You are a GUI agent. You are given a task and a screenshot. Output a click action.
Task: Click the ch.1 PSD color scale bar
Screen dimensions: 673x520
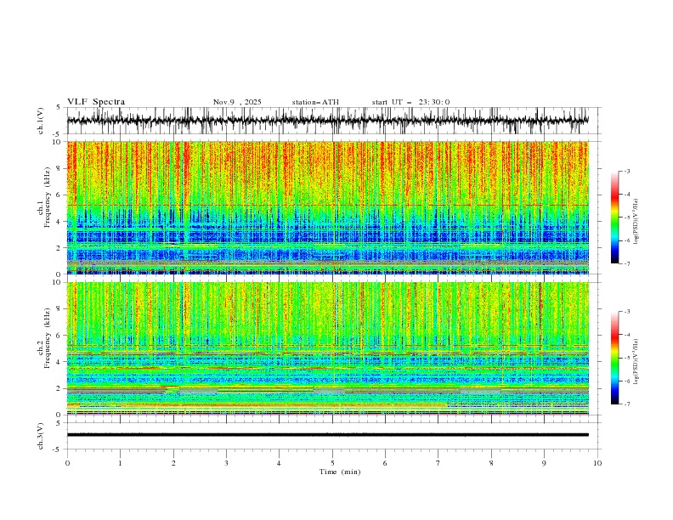tap(615, 218)
